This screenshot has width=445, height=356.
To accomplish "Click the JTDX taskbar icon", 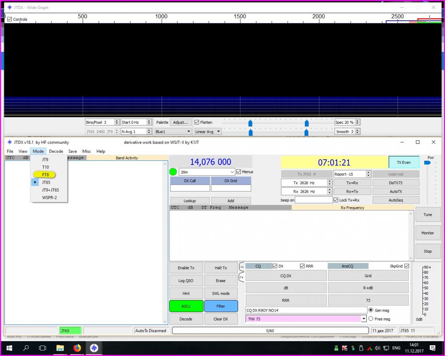I will pyautogui.click(x=94, y=348).
